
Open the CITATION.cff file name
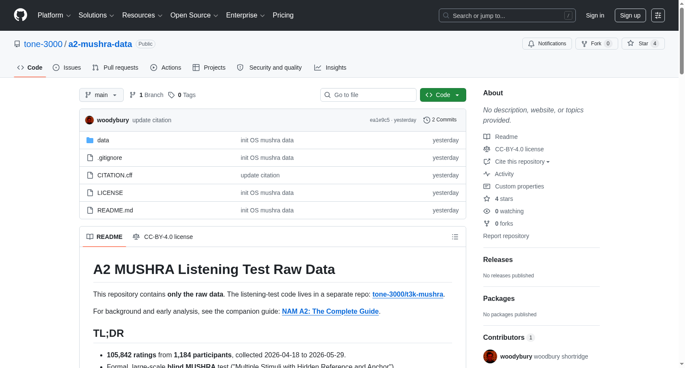[x=115, y=175]
